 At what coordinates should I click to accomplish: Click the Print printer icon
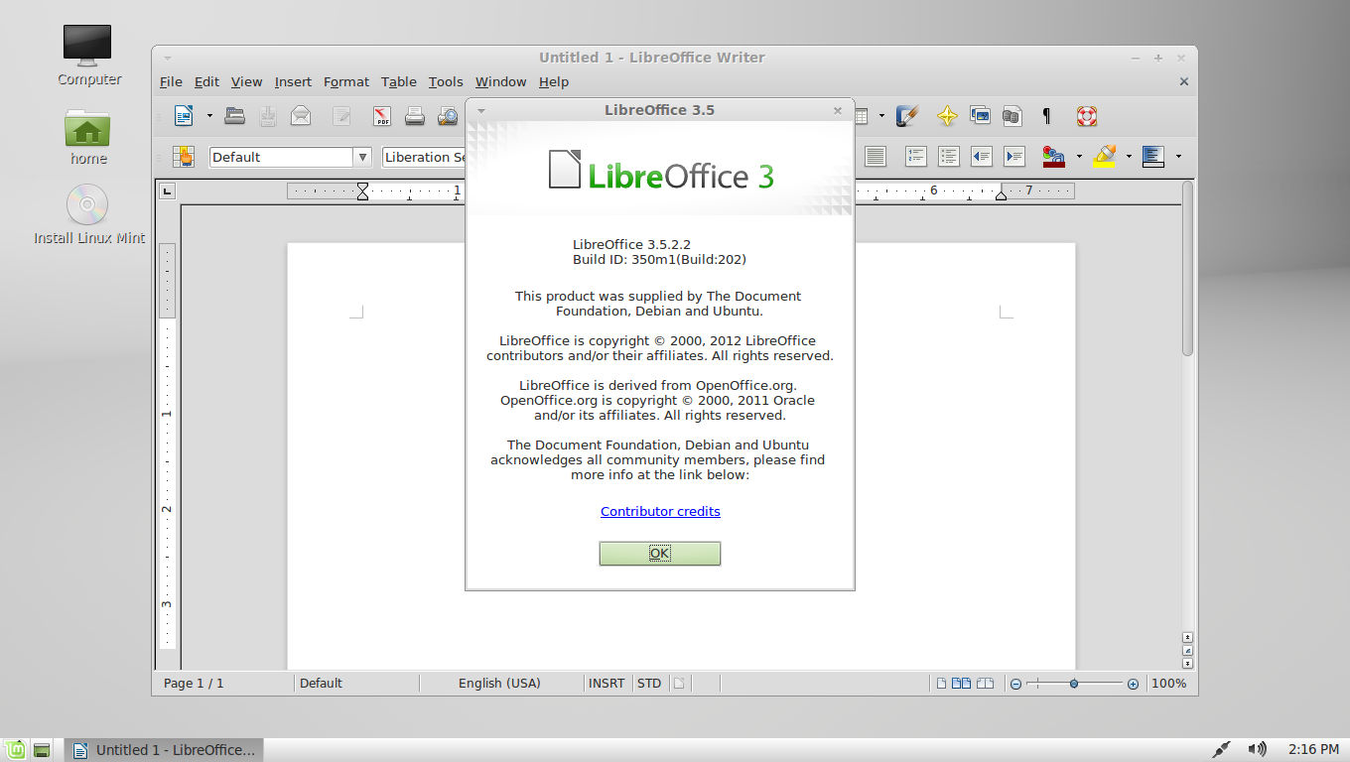point(415,116)
